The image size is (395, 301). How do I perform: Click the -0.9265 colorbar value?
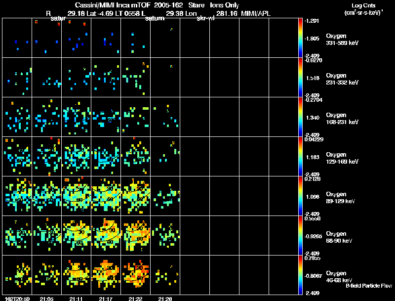click(x=313, y=236)
